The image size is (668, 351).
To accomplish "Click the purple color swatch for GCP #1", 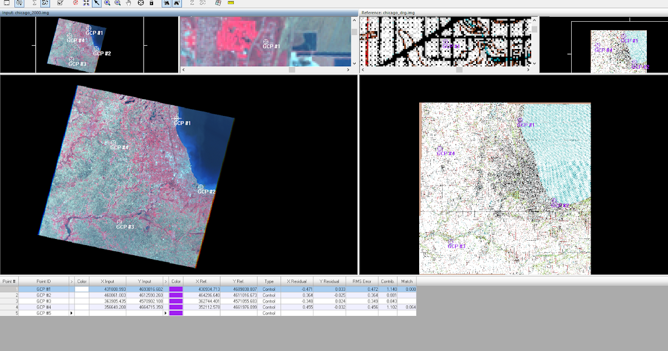I will 175,289.
